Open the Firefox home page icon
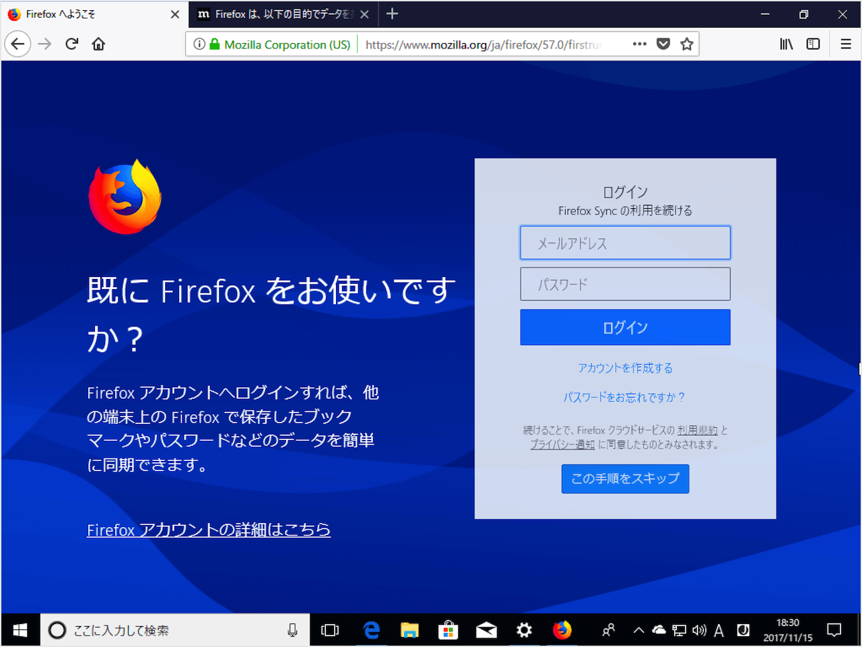The image size is (862, 647). pyautogui.click(x=98, y=44)
